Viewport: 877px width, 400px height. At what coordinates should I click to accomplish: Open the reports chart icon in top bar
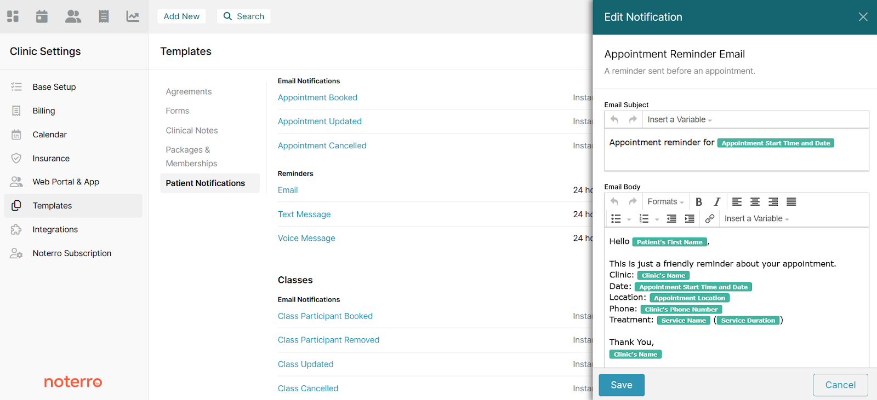133,16
